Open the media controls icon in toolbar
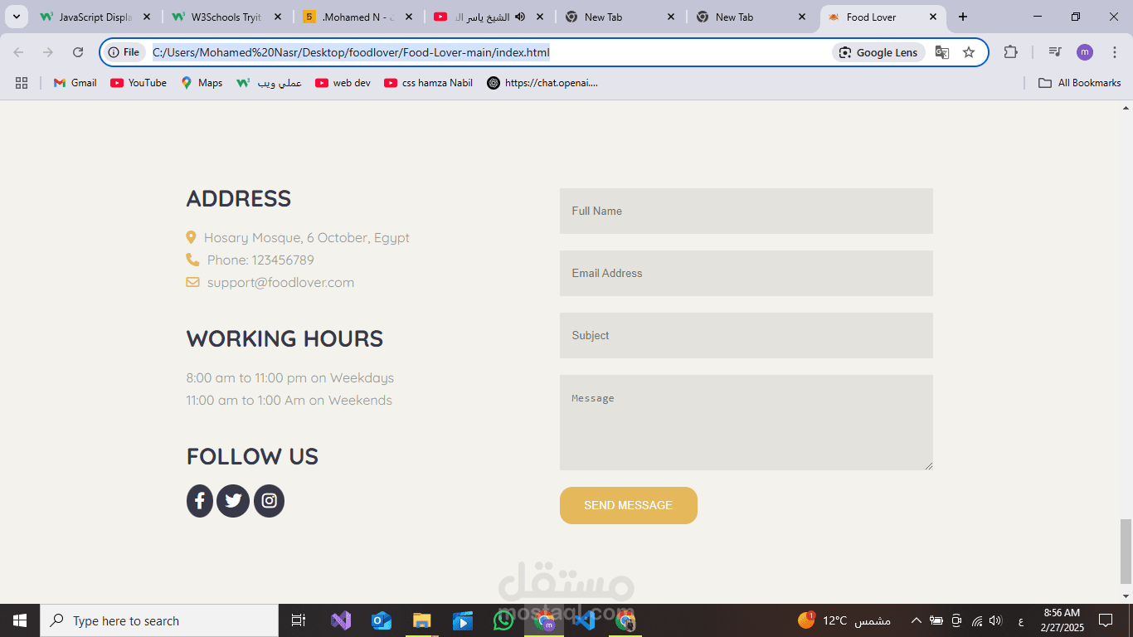The image size is (1133, 637). coord(1055,52)
